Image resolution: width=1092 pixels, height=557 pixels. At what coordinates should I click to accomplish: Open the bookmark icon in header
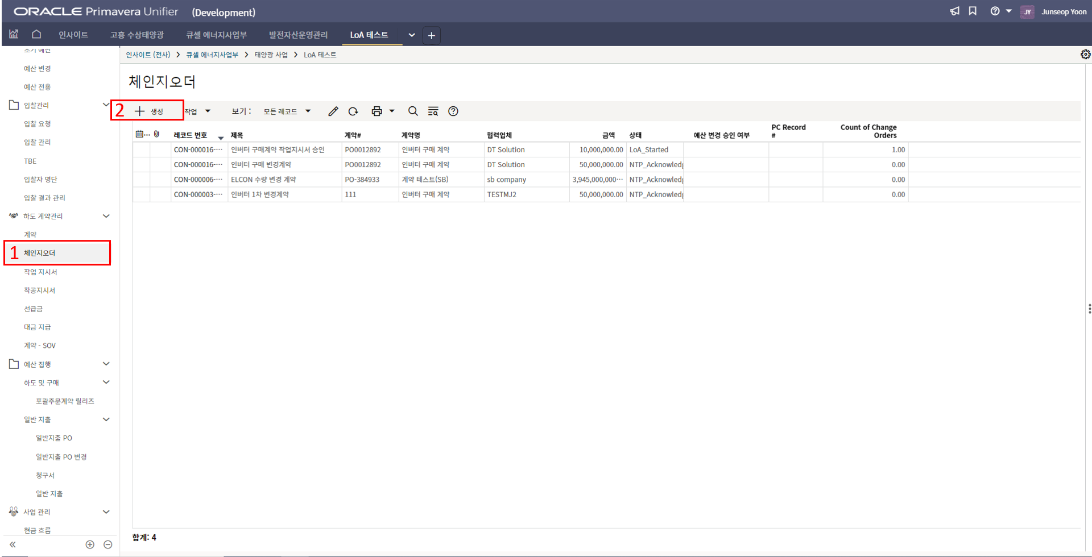point(973,11)
